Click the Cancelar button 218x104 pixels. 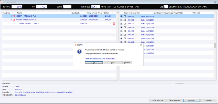pyautogui.click(x=209, y=100)
